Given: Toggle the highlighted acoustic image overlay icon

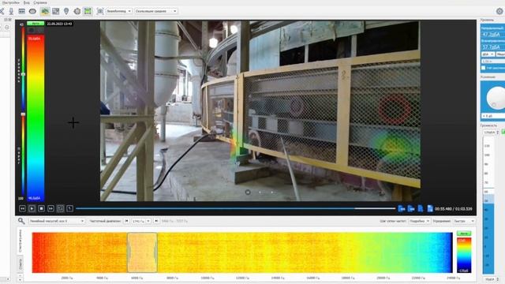Looking at the screenshot, I should pos(45,11).
